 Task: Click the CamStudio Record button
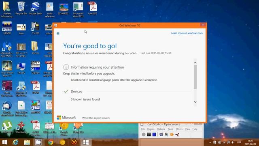pyautogui.click(x=144, y=134)
